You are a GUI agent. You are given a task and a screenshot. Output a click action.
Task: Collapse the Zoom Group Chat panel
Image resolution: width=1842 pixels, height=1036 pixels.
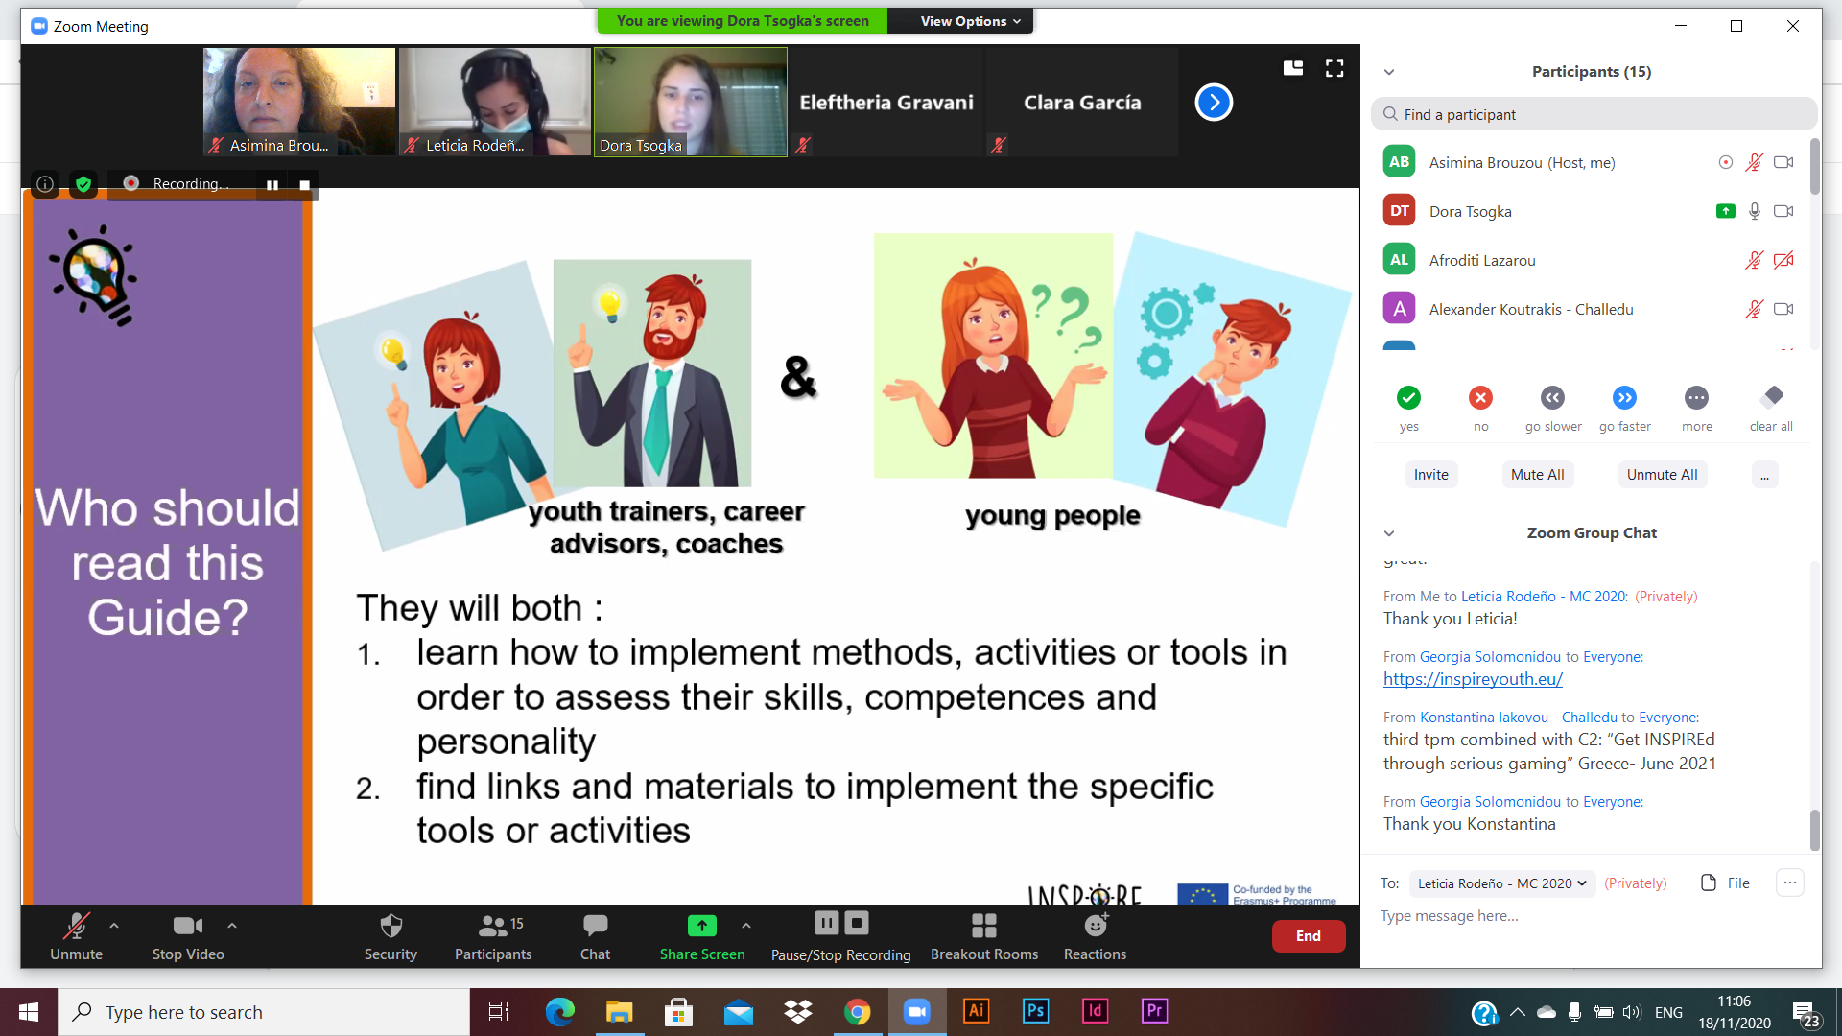tap(1389, 533)
